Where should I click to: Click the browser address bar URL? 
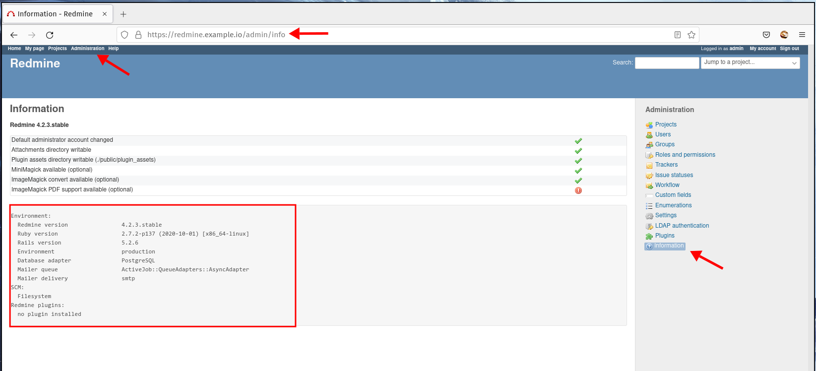(x=216, y=35)
